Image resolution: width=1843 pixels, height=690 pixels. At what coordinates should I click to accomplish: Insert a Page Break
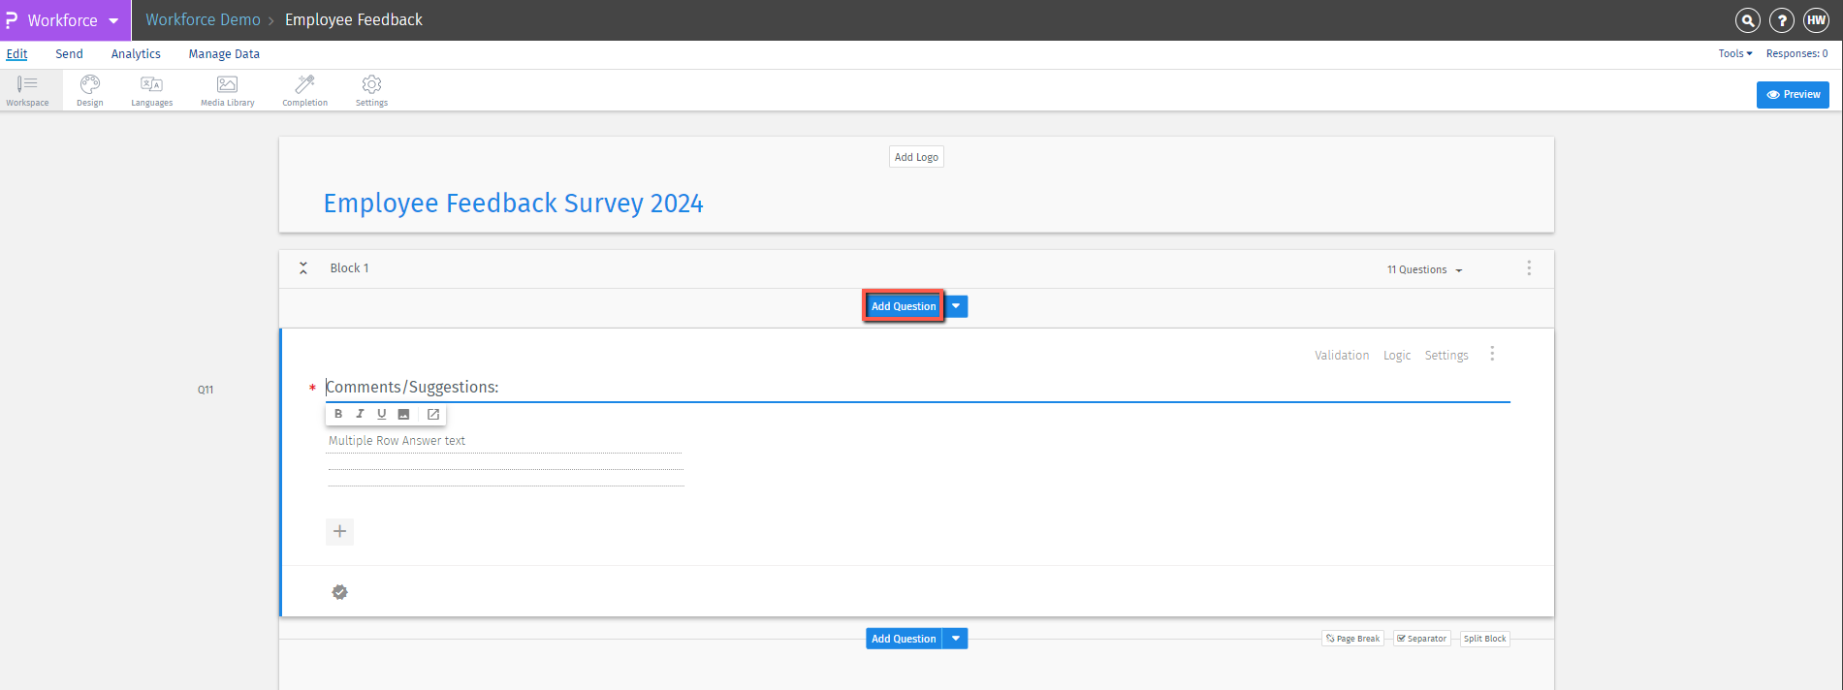click(1353, 639)
